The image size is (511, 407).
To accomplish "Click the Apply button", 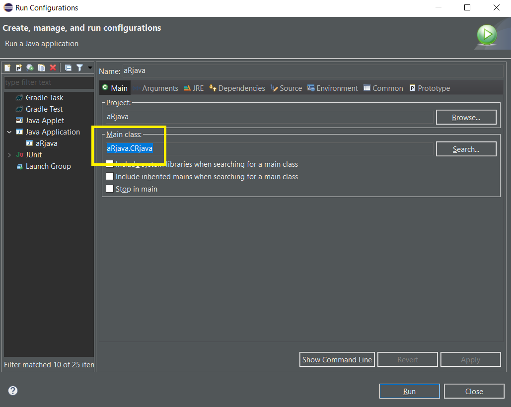I will coord(471,359).
